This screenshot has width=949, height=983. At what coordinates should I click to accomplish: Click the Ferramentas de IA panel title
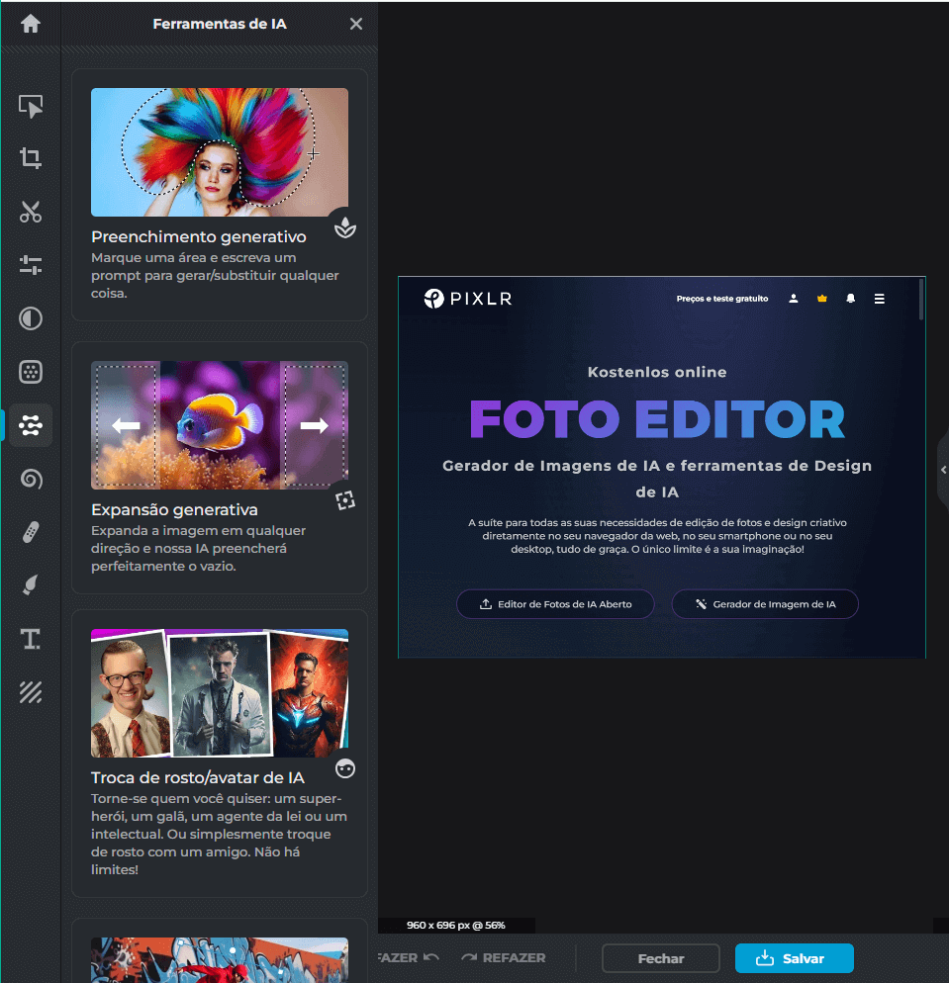(x=220, y=24)
